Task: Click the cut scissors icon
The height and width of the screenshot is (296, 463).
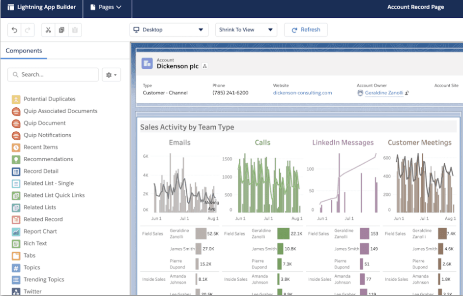Action: pos(48,30)
